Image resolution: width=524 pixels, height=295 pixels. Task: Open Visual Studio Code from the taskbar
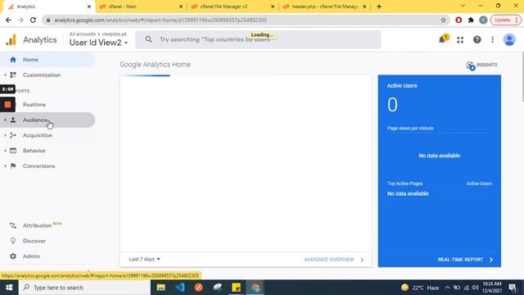[x=180, y=288]
